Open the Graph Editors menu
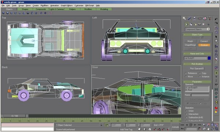Viewport: 220px width, 132px height. pyautogui.click(x=67, y=5)
